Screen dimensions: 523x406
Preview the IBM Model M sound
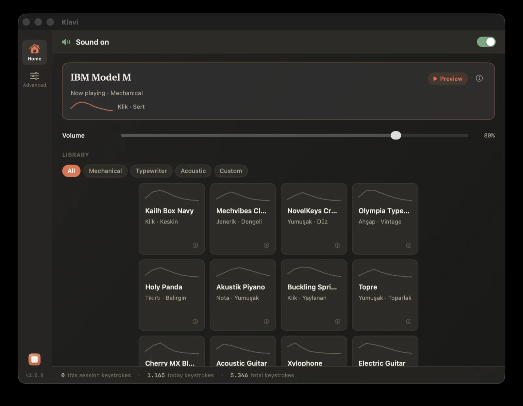448,79
